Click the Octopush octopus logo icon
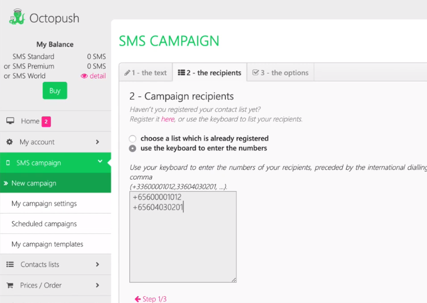Image resolution: width=427 pixels, height=303 pixels. pos(17,17)
